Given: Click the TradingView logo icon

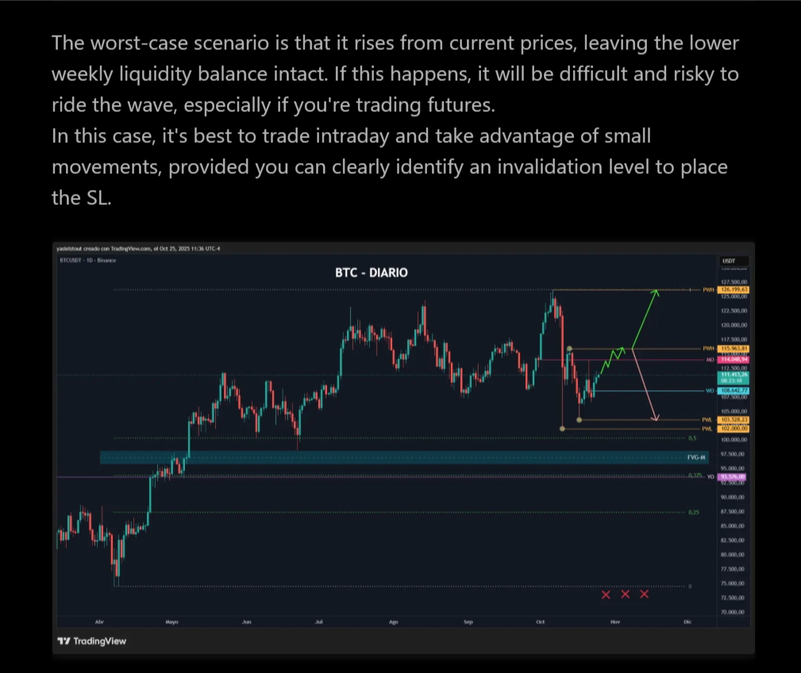Looking at the screenshot, I should [64, 640].
